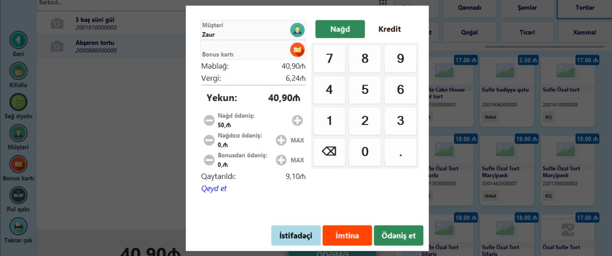The image size is (612, 256).
Task: Decrease Nağd ödəniş with minus button
Action: [209, 120]
